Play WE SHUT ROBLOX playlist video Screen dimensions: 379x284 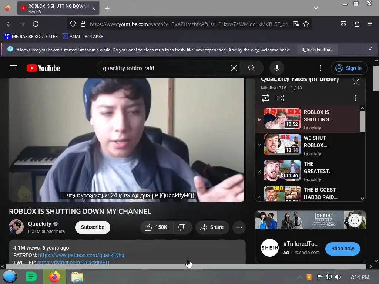pos(307,145)
